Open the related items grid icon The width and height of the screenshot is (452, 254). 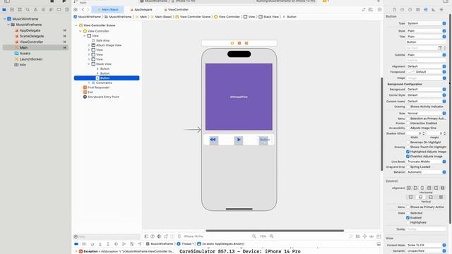tap(76, 9)
